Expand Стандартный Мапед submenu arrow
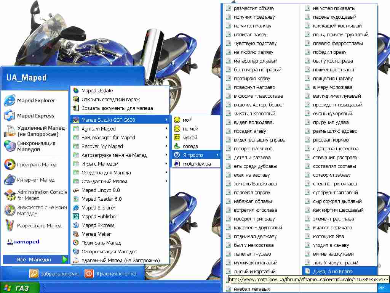Image resolution: width=390 pixels, height=293 pixels. point(166,181)
